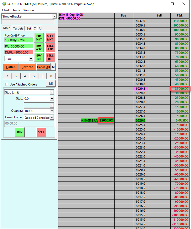The image size is (191, 229).
Task: Click the SELL BID button
Action: pos(50,57)
